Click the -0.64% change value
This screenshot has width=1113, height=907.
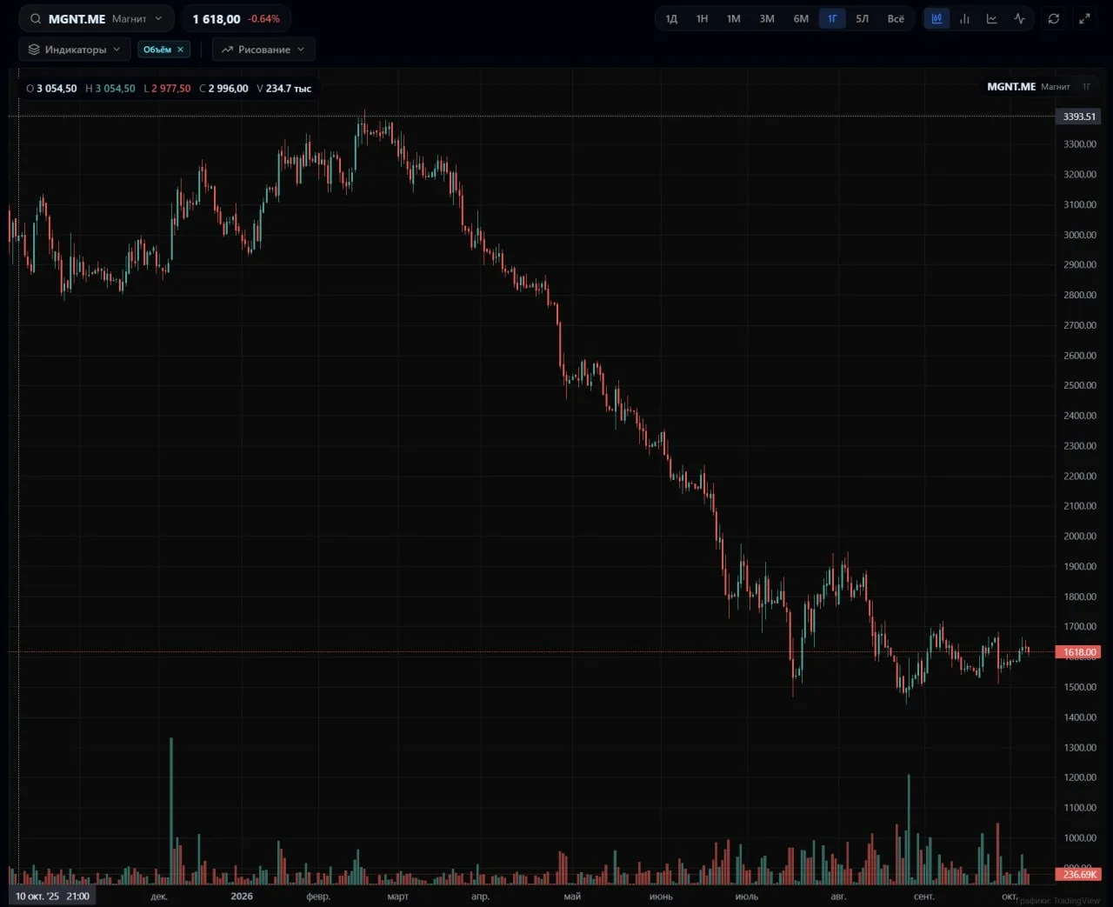point(263,19)
